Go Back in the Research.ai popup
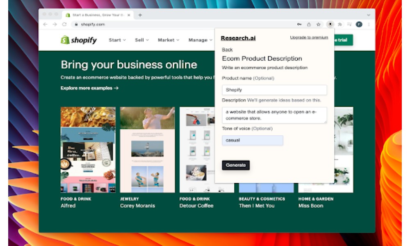The height and width of the screenshot is (246, 410). (227, 50)
